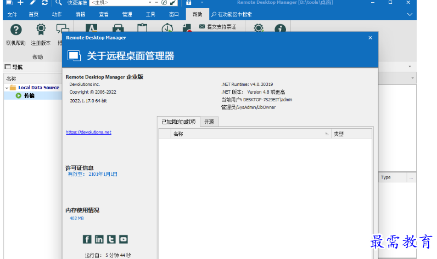Click the round info About icon in ribbon
The height and width of the screenshot is (259, 437).
click(280, 28)
